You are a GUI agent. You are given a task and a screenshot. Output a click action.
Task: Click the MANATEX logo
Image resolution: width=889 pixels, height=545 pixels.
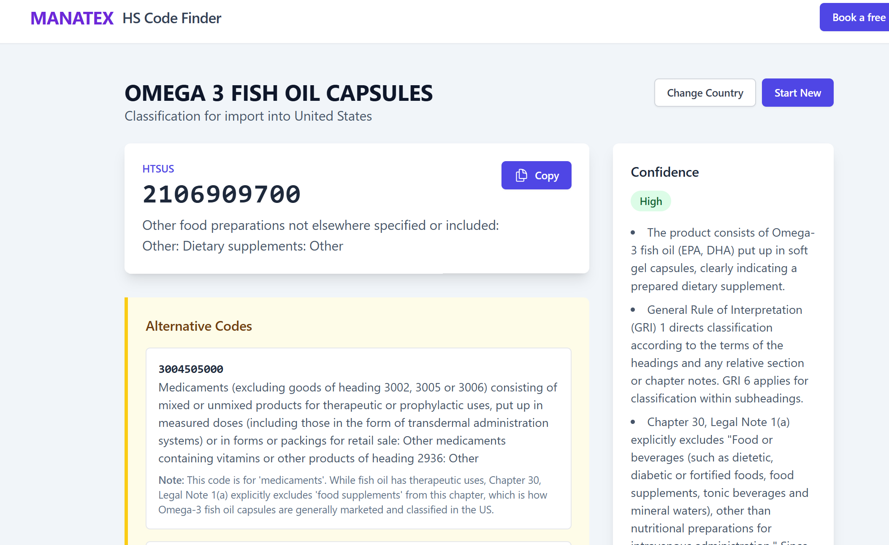72,18
